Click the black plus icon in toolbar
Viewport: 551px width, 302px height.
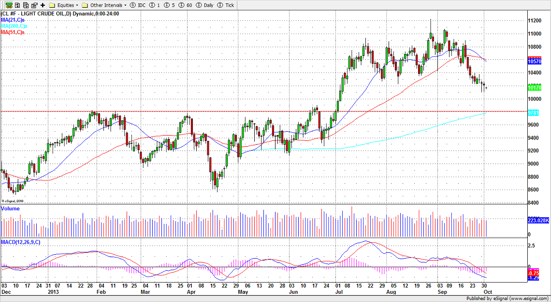43,5
